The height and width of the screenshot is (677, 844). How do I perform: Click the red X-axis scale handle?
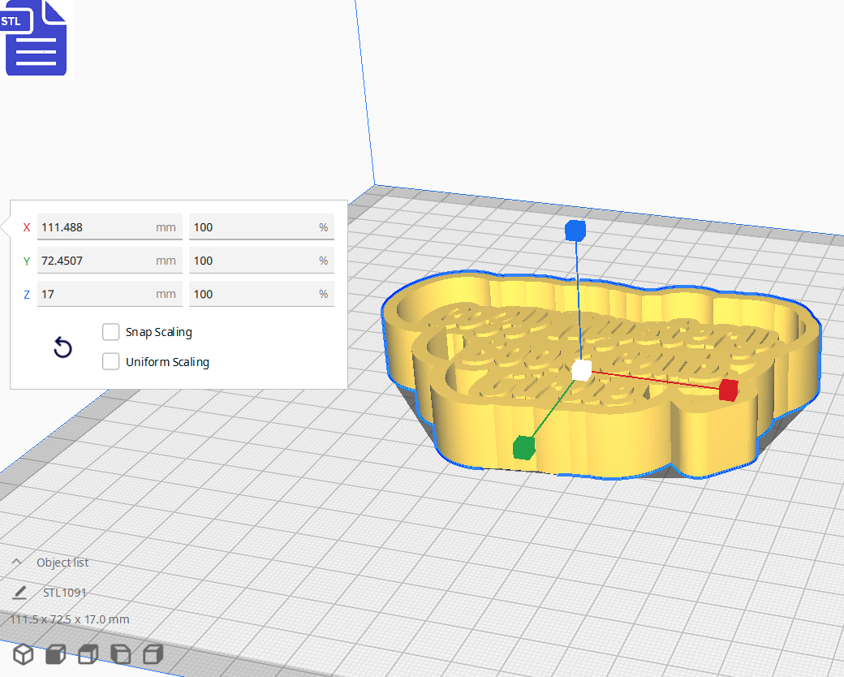click(728, 390)
